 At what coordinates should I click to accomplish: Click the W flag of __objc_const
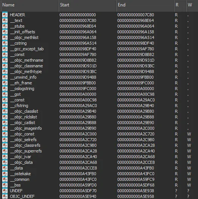(189, 134)
